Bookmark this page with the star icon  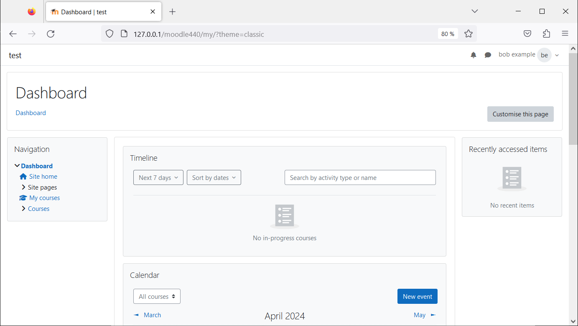(x=469, y=34)
